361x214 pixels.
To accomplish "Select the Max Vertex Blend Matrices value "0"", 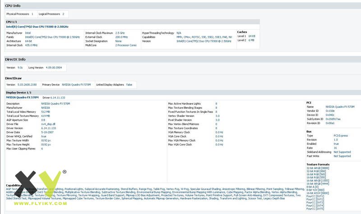I will click(216, 125).
